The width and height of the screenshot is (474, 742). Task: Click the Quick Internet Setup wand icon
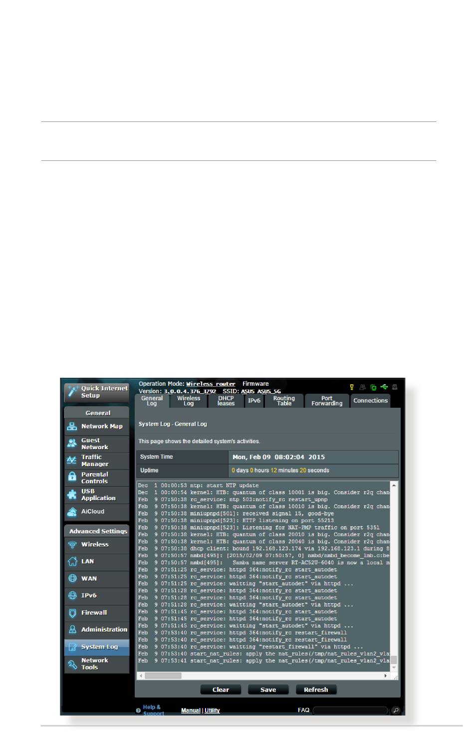[x=73, y=391]
